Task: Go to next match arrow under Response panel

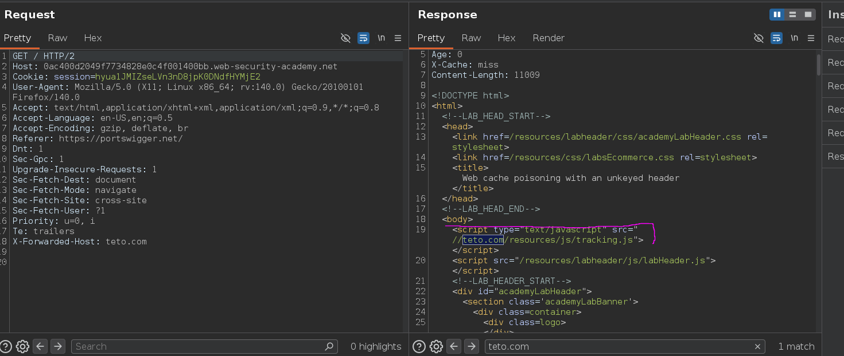Action: [471, 346]
